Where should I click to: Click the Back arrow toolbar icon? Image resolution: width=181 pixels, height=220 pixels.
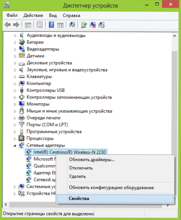8,25
